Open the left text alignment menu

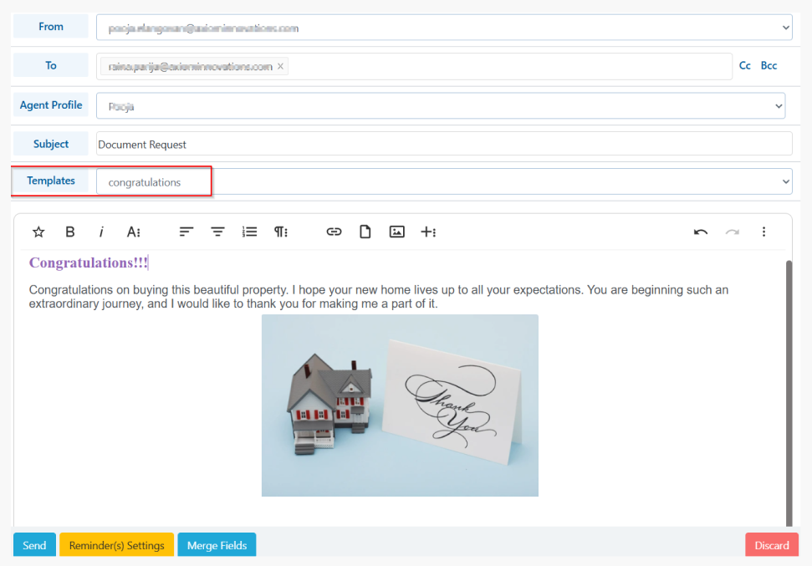186,232
